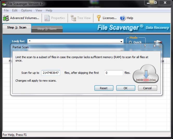Click the blue Help question-mark icon
The height and width of the screenshot is (139, 173).
pos(122,18)
